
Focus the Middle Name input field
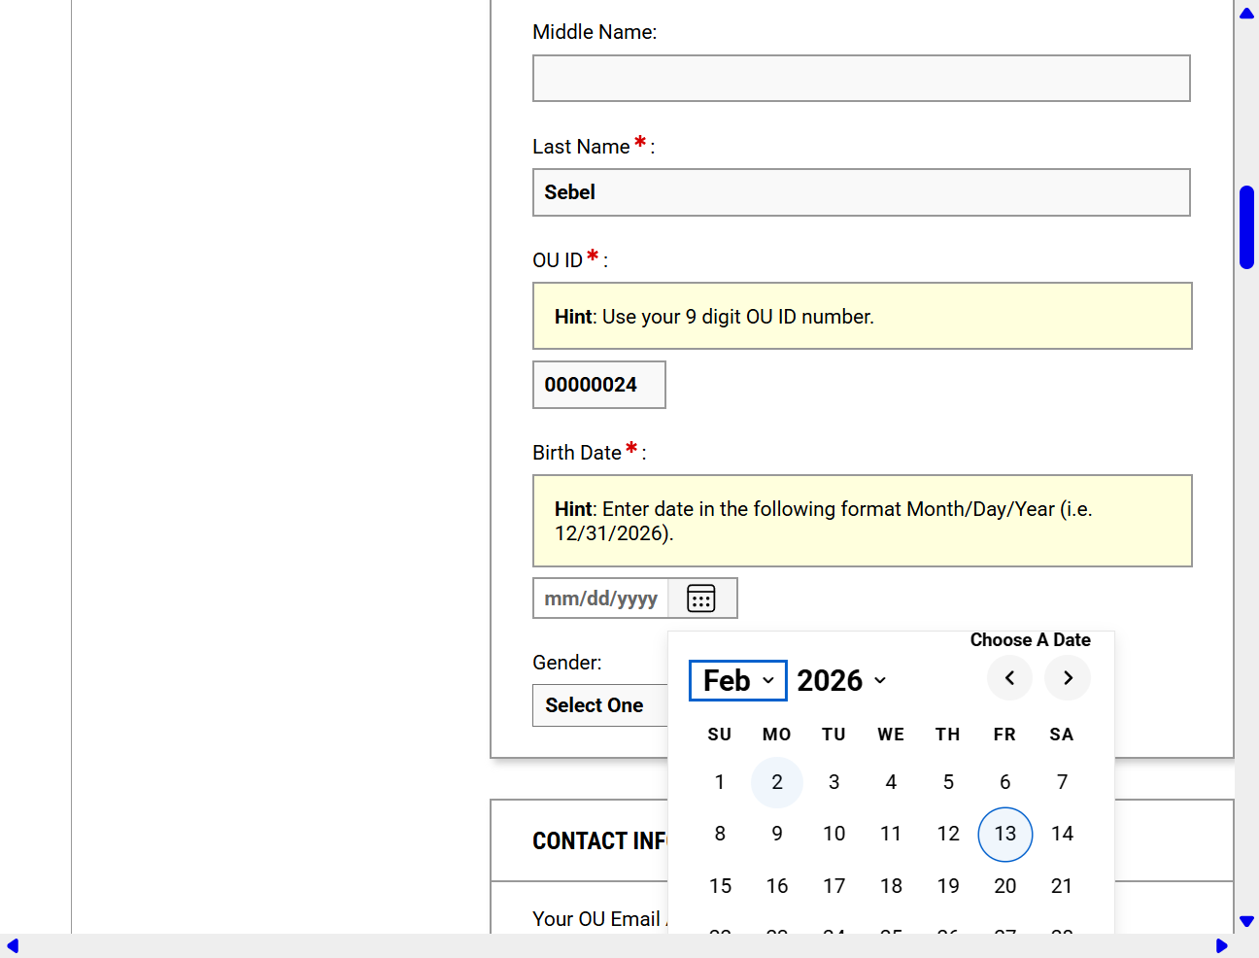862,79
